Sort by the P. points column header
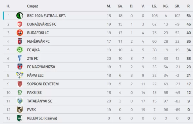The image size is (193, 124). point(188,6)
